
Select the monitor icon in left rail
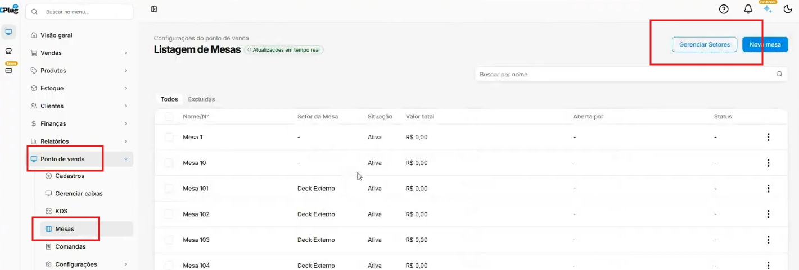pos(8,32)
